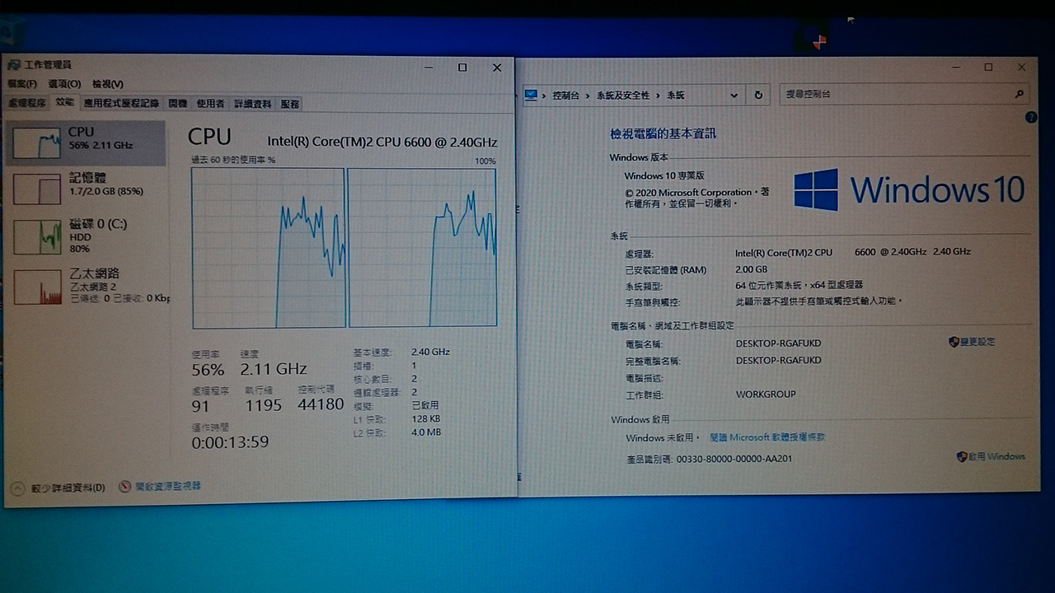
Task: Click the shield icon beside 啟用 Windows
Action: [962, 456]
